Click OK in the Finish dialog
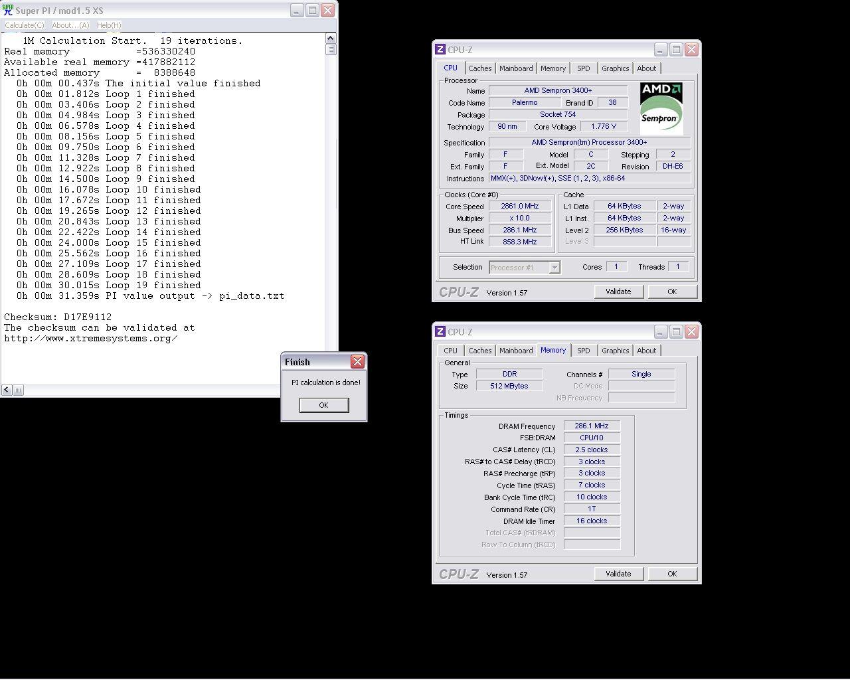 click(x=323, y=405)
